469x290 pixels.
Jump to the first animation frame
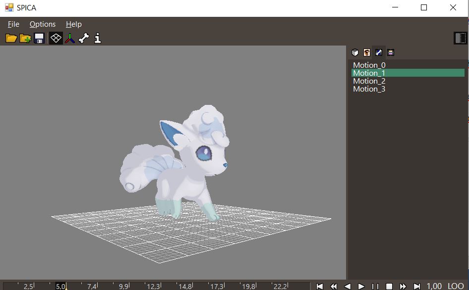(x=320, y=287)
